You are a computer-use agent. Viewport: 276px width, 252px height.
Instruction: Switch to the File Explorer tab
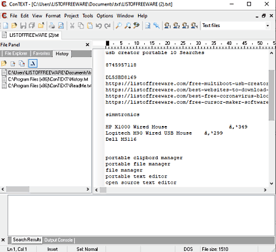click(16, 53)
